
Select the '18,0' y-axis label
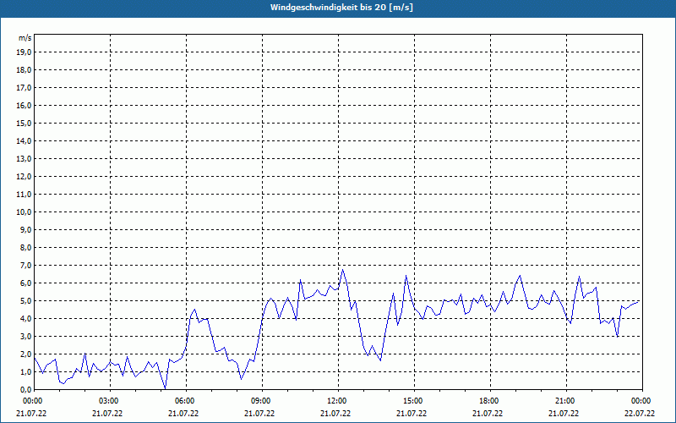25,70
